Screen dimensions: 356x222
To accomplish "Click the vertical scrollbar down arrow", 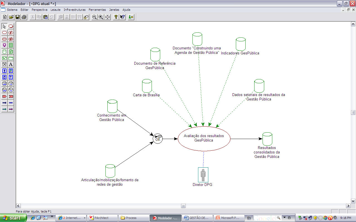I will (x=353, y=201).
